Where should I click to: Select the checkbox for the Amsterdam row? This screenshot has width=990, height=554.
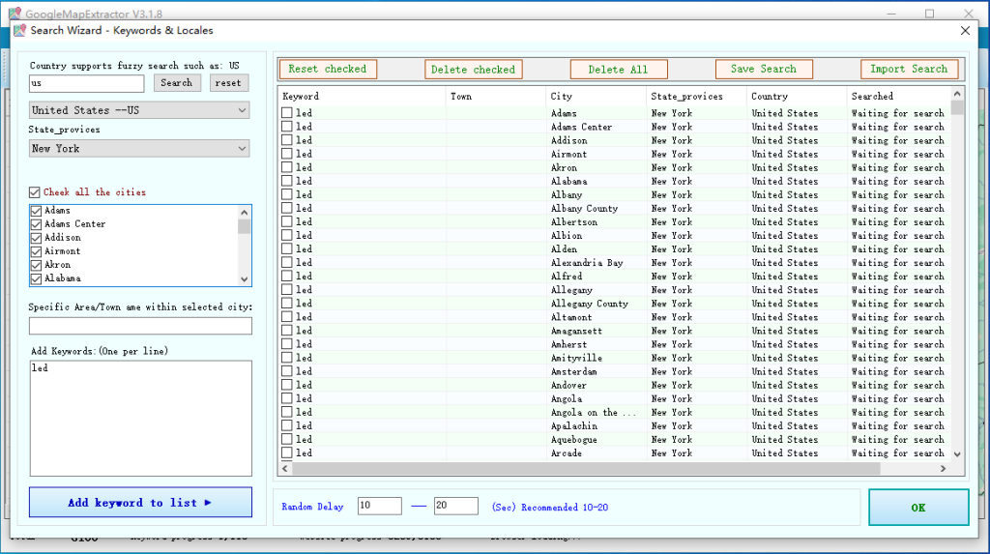pyautogui.click(x=287, y=372)
